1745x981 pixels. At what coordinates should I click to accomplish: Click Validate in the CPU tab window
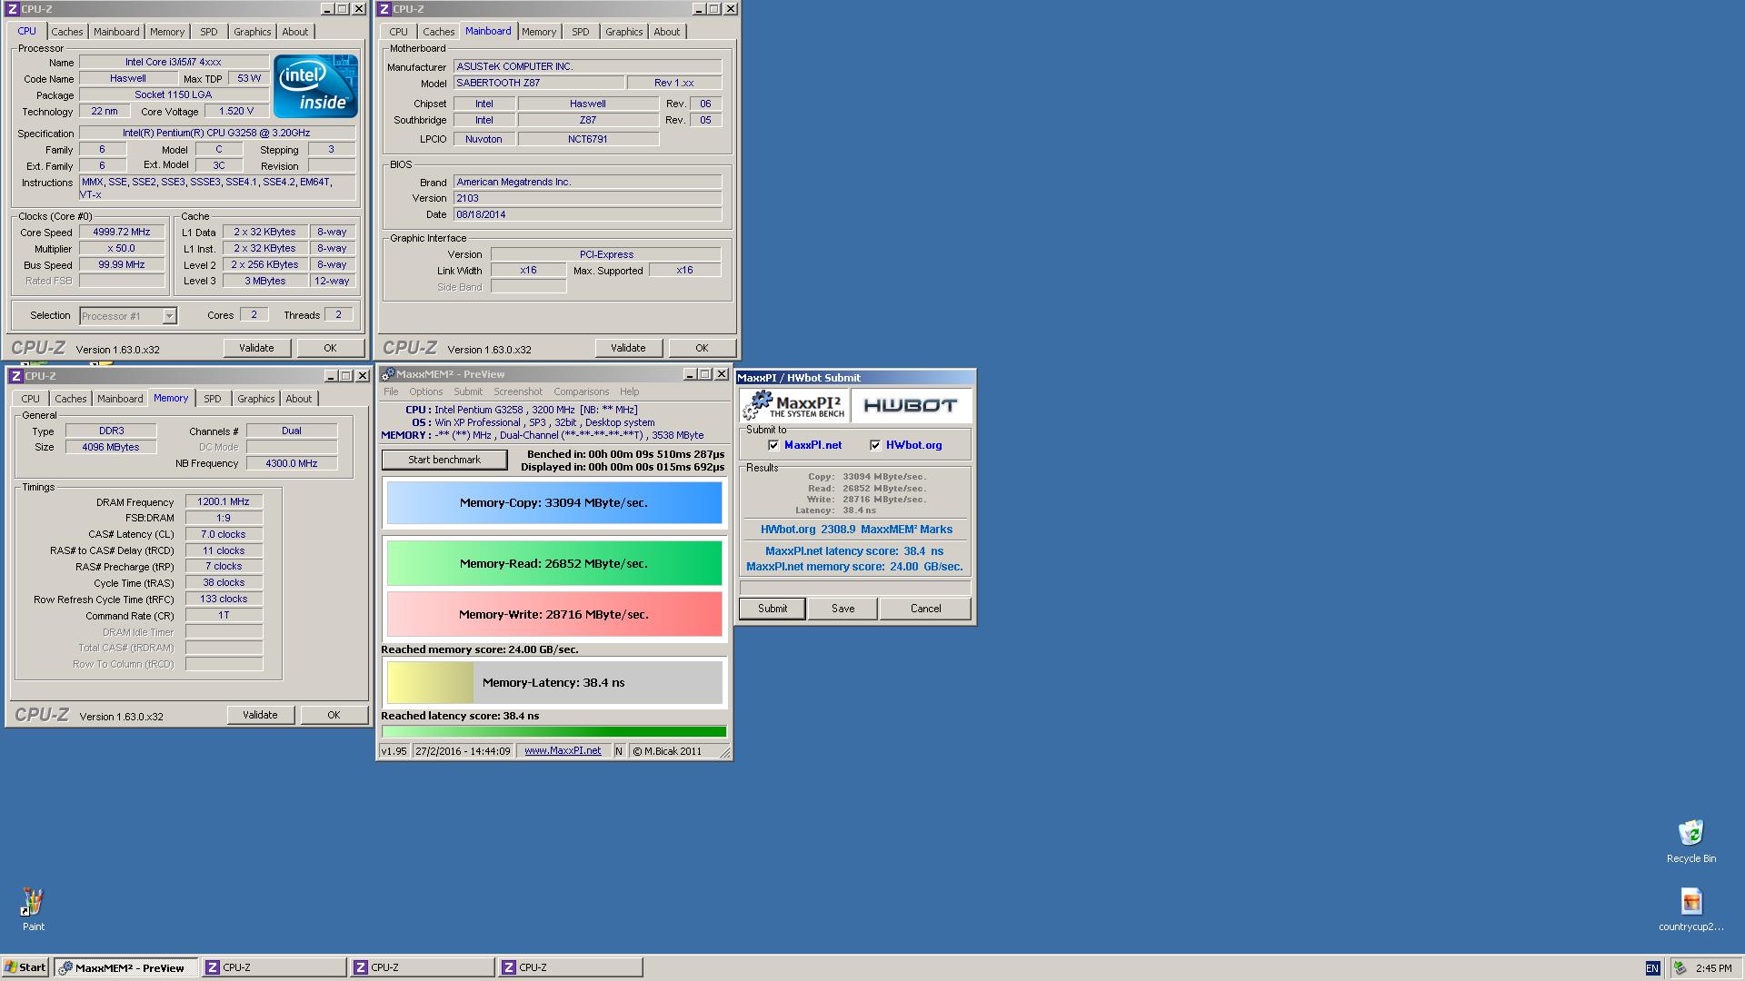pyautogui.click(x=256, y=348)
